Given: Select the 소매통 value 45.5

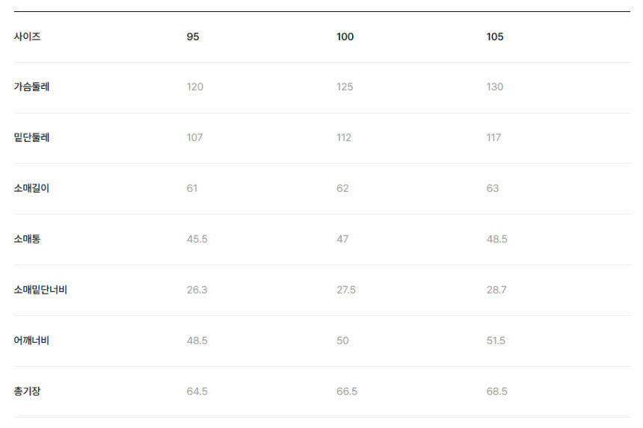Looking at the screenshot, I should point(197,239).
